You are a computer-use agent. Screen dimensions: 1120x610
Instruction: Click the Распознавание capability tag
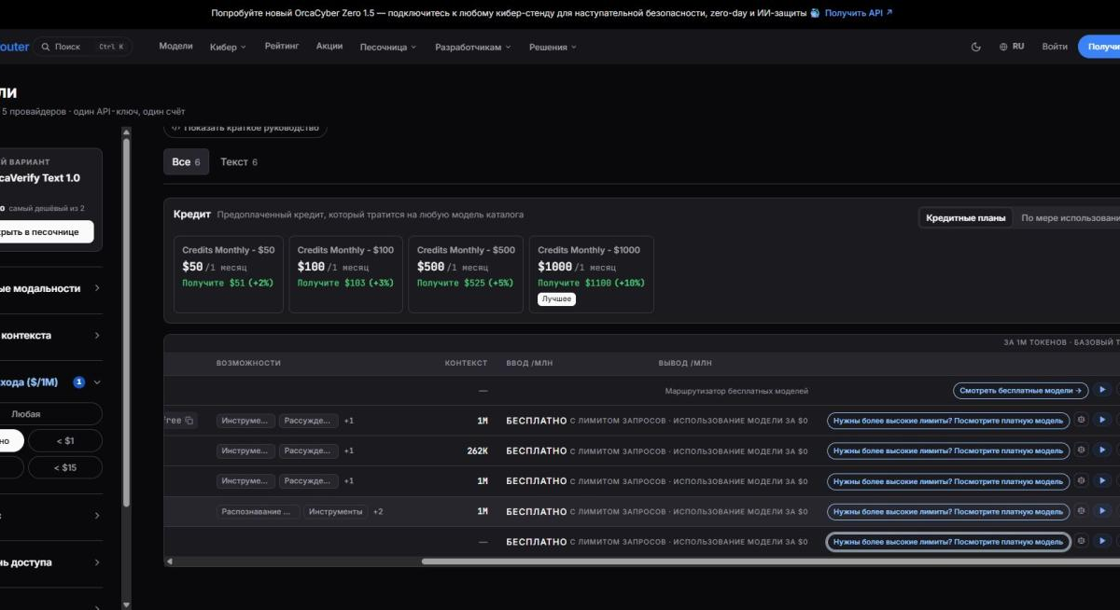(259, 511)
